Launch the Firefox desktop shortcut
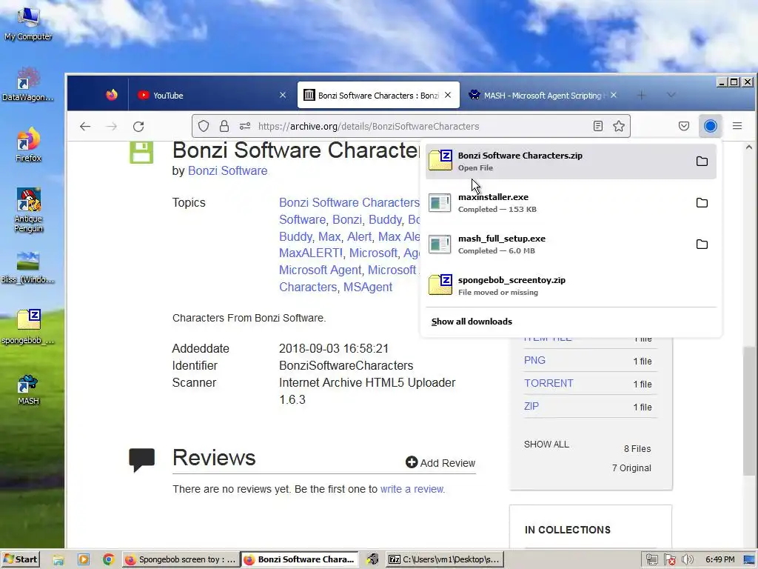Image resolution: width=758 pixels, height=569 pixels. [x=28, y=145]
